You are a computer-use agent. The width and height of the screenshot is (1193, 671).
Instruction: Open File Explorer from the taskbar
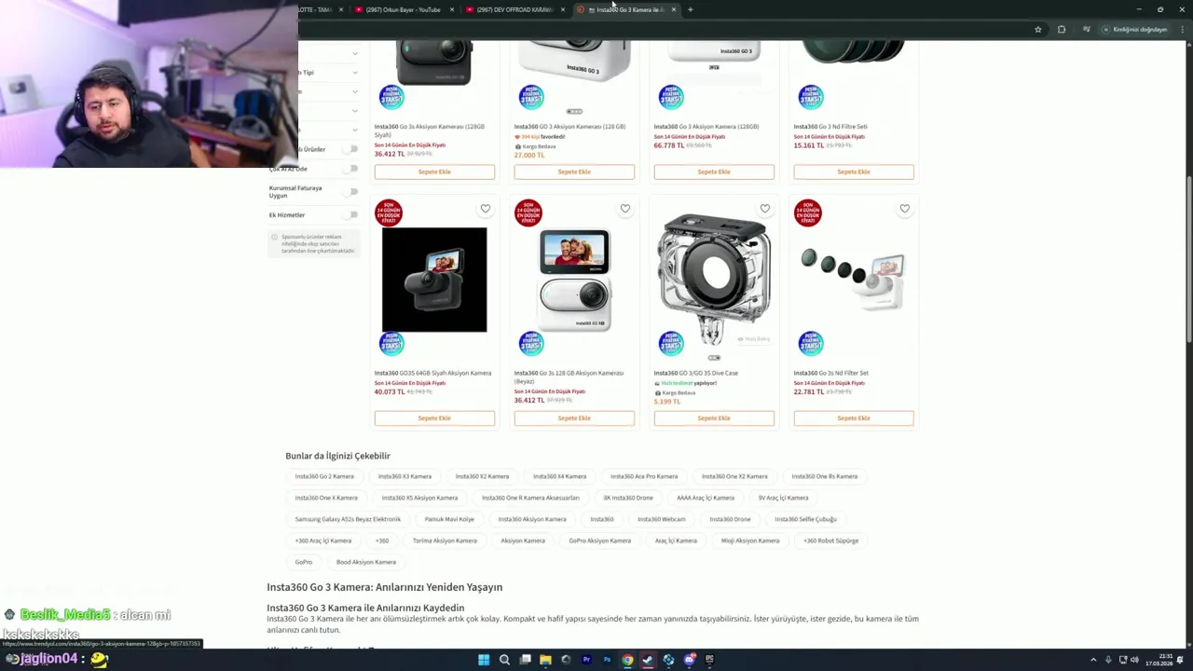(545, 660)
